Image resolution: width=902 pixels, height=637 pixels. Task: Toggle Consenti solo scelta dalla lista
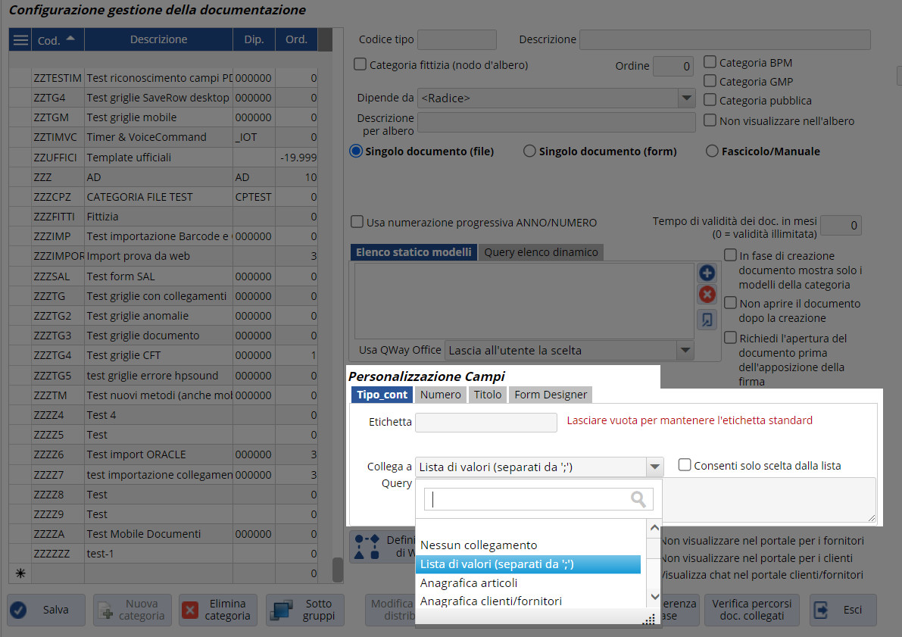click(685, 465)
